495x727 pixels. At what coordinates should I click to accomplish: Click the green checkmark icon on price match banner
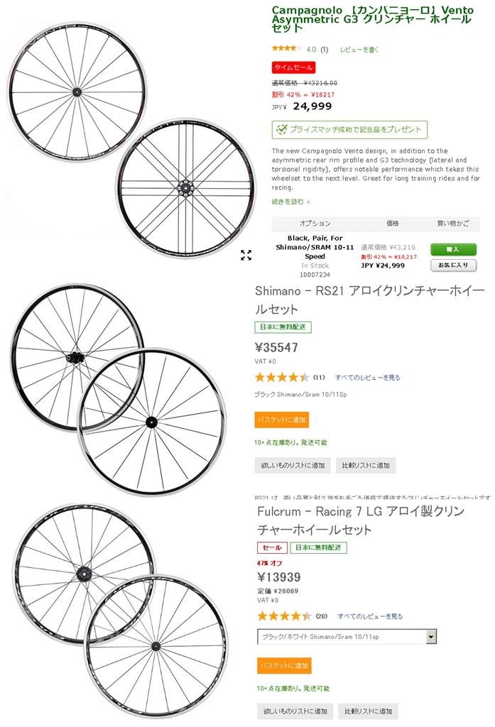pyautogui.click(x=281, y=129)
